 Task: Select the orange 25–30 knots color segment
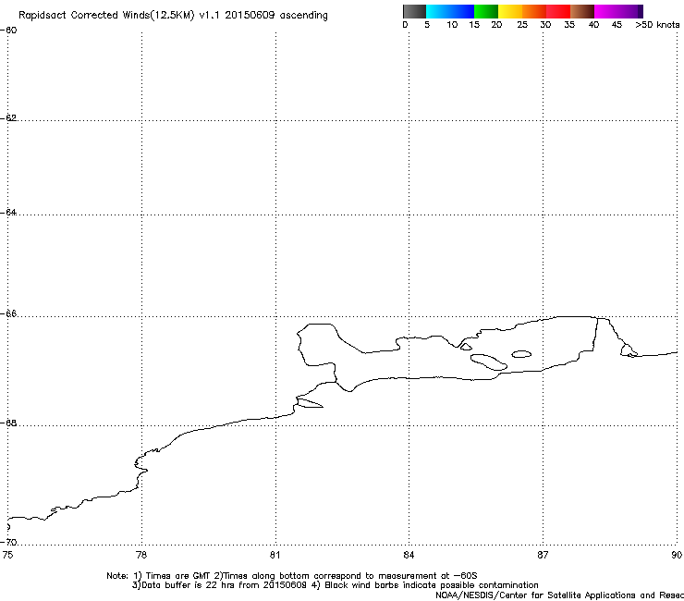click(534, 11)
